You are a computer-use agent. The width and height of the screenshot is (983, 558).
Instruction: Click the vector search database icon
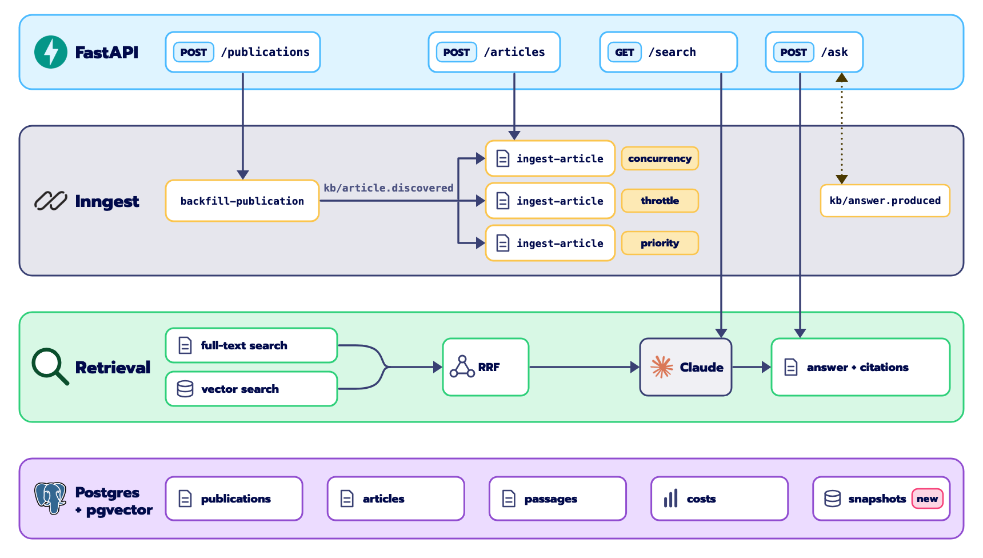(x=185, y=389)
